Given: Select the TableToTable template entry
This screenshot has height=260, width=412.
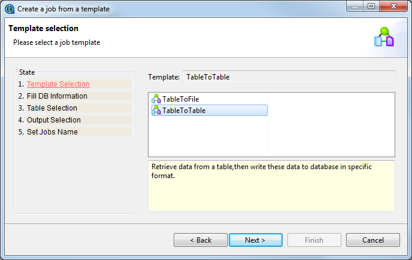Looking at the screenshot, I should click(x=184, y=111).
